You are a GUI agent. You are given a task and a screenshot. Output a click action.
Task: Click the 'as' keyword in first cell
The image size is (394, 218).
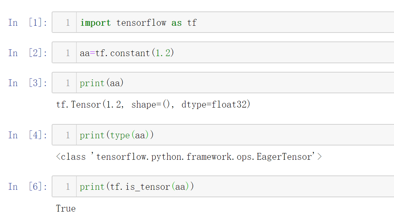(177, 23)
